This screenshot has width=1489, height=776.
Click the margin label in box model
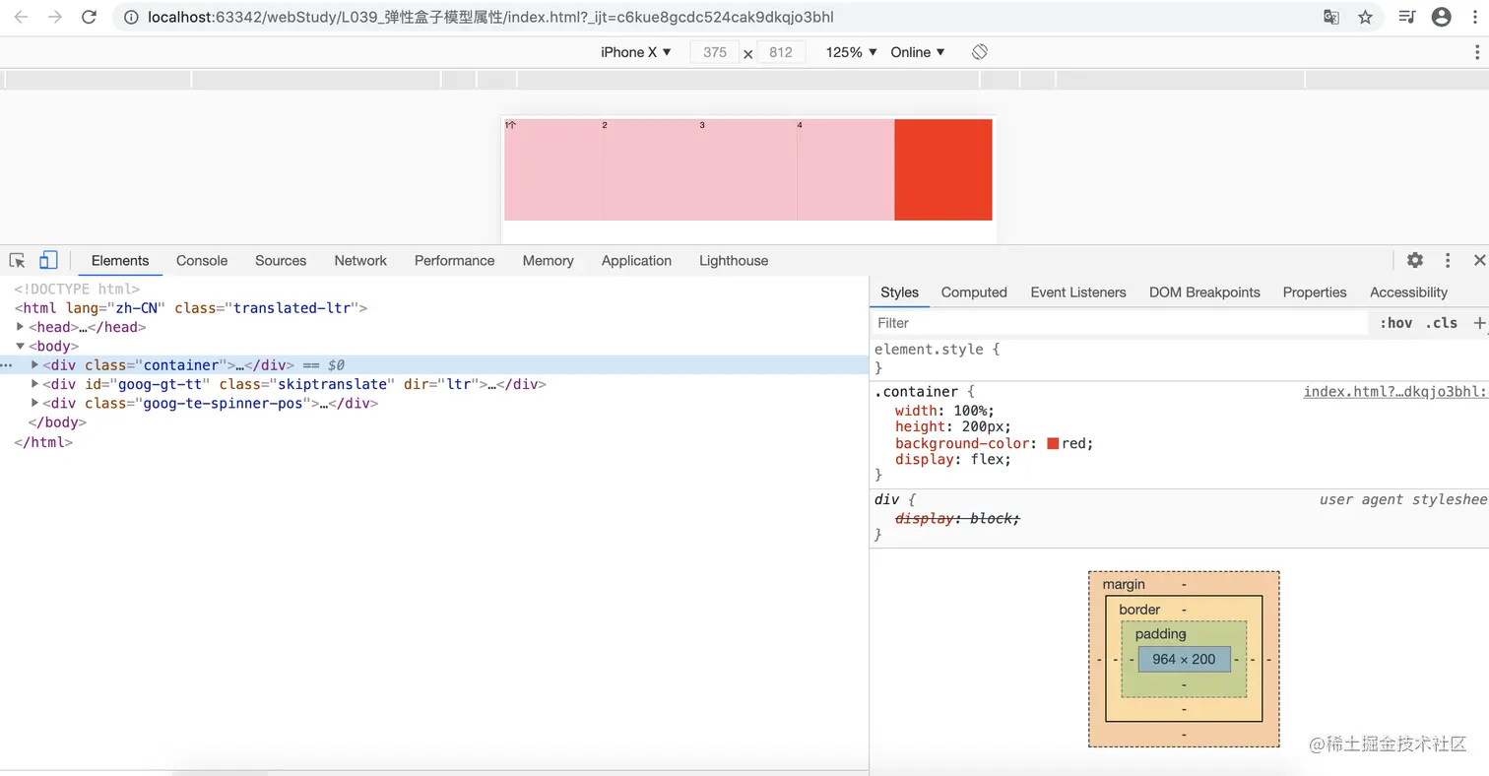pyautogui.click(x=1124, y=585)
